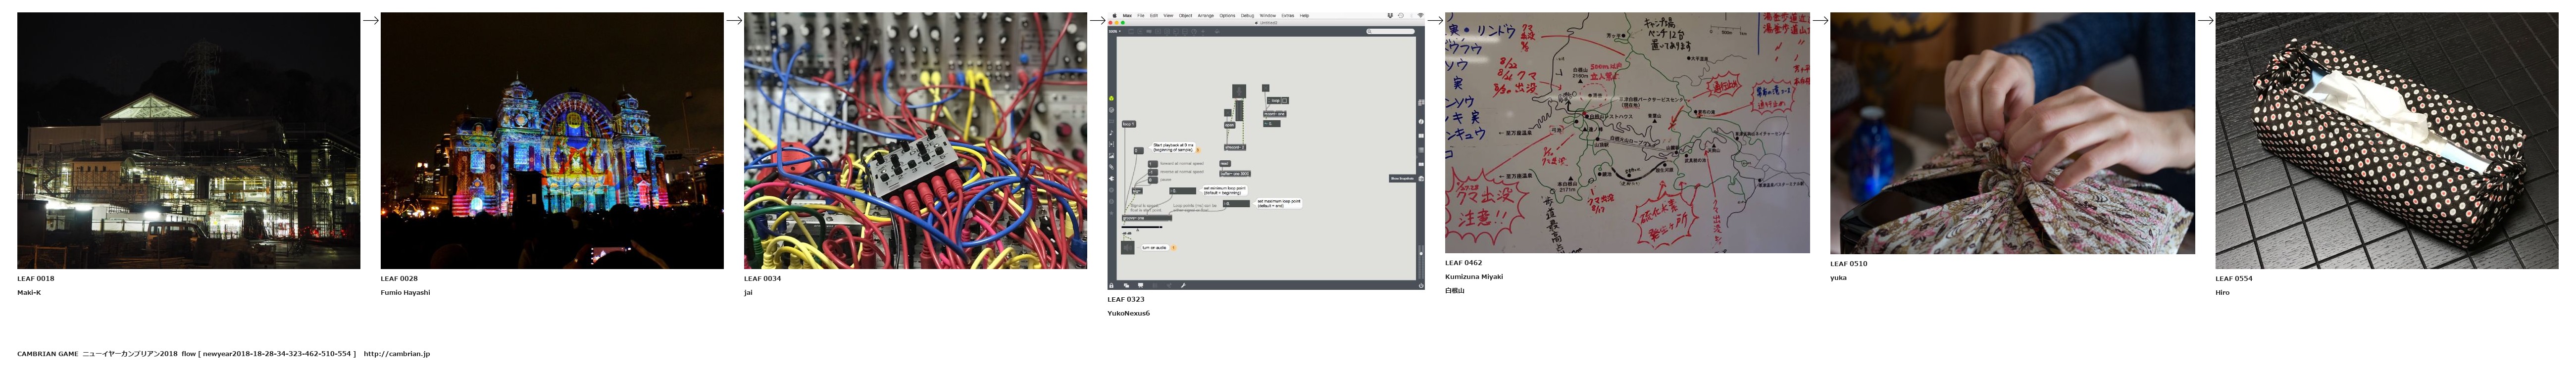Click the Wi-Fi icon in the macOS menu bar
The width and height of the screenshot is (2576, 366).
pos(1420,16)
